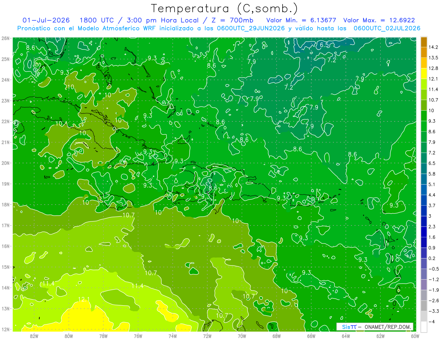Click the longitude axis label "76W"
Image resolution: width=441 pixels, height=341 pixels.
tap(138, 335)
